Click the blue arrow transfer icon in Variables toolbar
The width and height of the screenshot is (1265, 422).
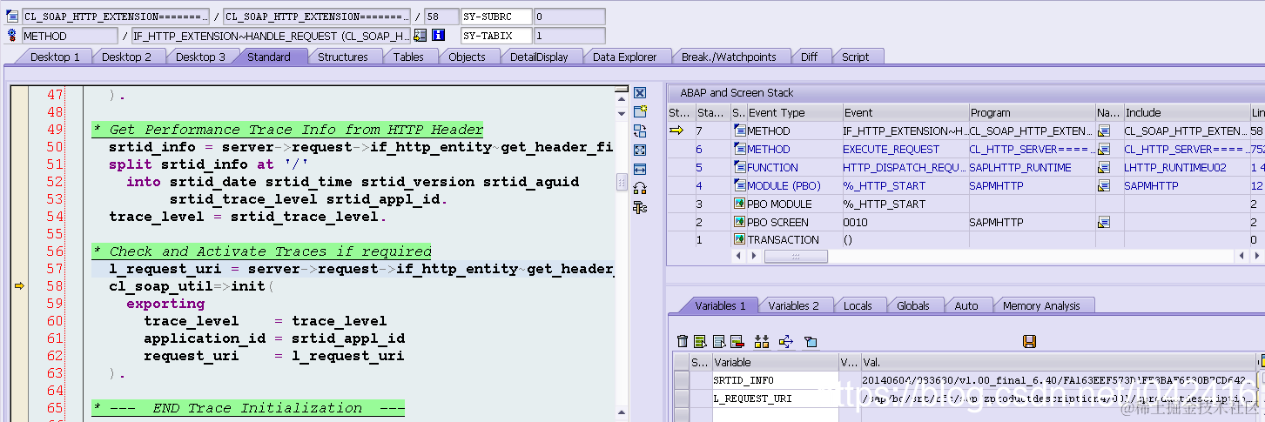(786, 342)
